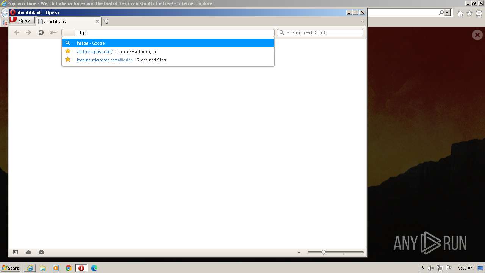Open ieonline.microsoft.com suggested sites entry
Screen dimensions: 485x273
point(168,60)
